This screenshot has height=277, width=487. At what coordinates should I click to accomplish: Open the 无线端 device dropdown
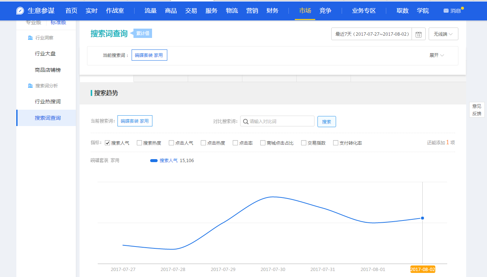[443, 34]
